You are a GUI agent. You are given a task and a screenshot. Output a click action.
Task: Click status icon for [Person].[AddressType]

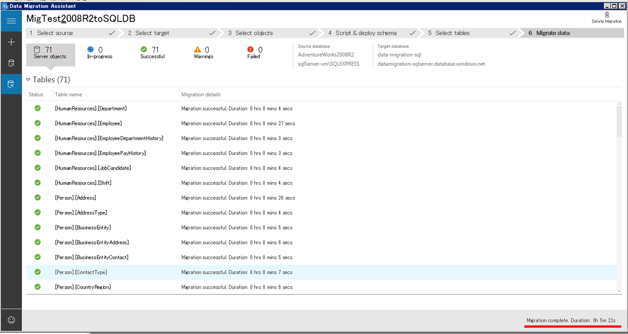point(38,213)
